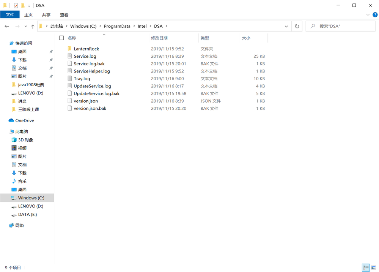Viewport: 379px width, 272px height.
Task: Refresh the current folder view
Action: [297, 26]
